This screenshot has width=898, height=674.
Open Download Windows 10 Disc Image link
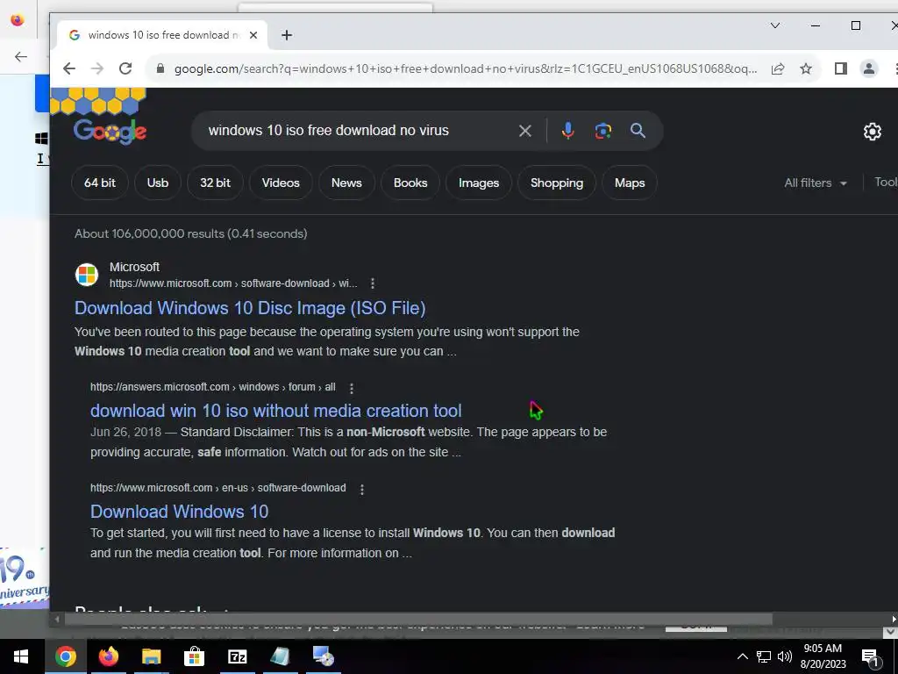[x=250, y=308]
